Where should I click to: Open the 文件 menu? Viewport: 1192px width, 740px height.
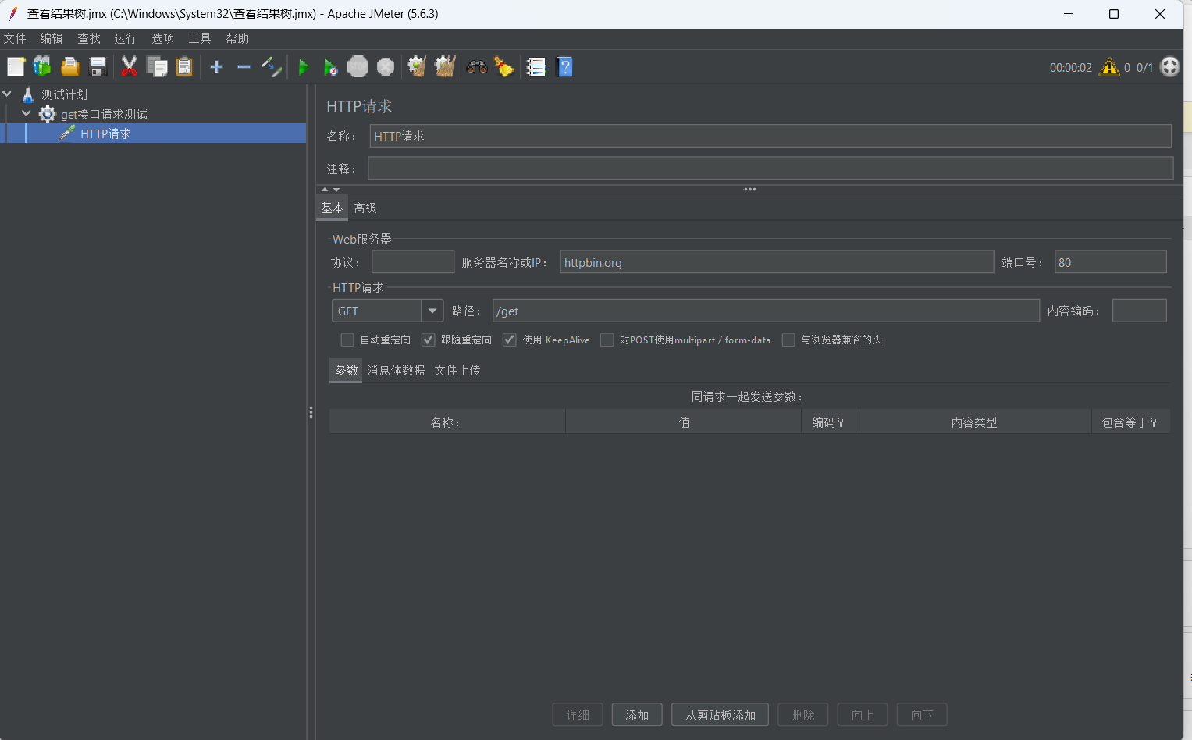(15, 38)
